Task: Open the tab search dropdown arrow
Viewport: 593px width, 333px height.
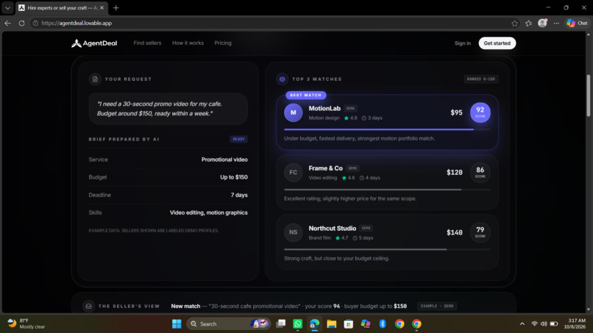Action: click(7, 7)
